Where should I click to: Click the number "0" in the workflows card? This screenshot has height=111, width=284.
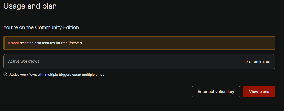tap(247, 62)
